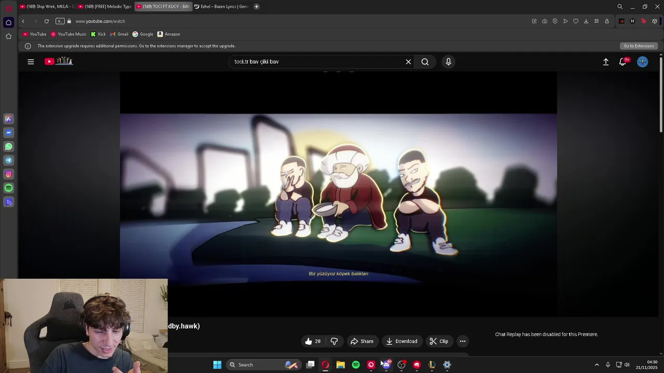Select the TOCİ FT KUCY tab
Image resolution: width=664 pixels, height=373 pixels.
click(x=163, y=7)
